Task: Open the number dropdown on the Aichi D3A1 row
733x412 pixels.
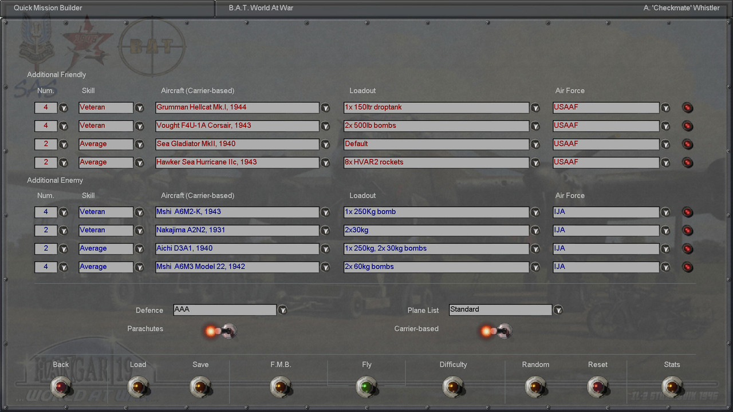Action: coord(64,249)
